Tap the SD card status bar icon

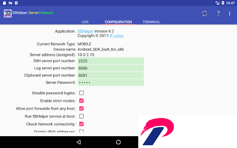pyautogui.click(x=4, y=3)
